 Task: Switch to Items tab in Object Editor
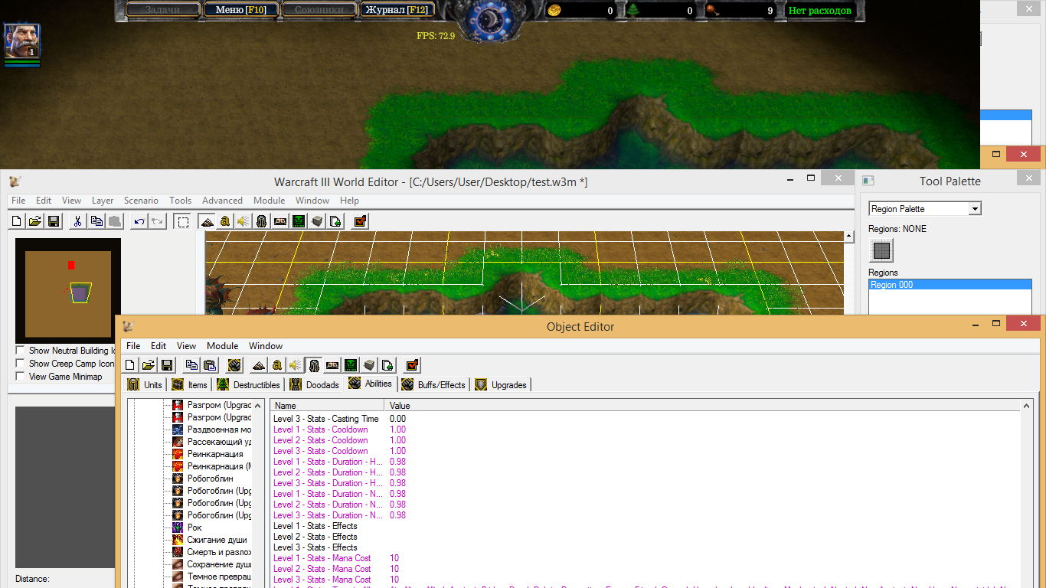point(190,384)
